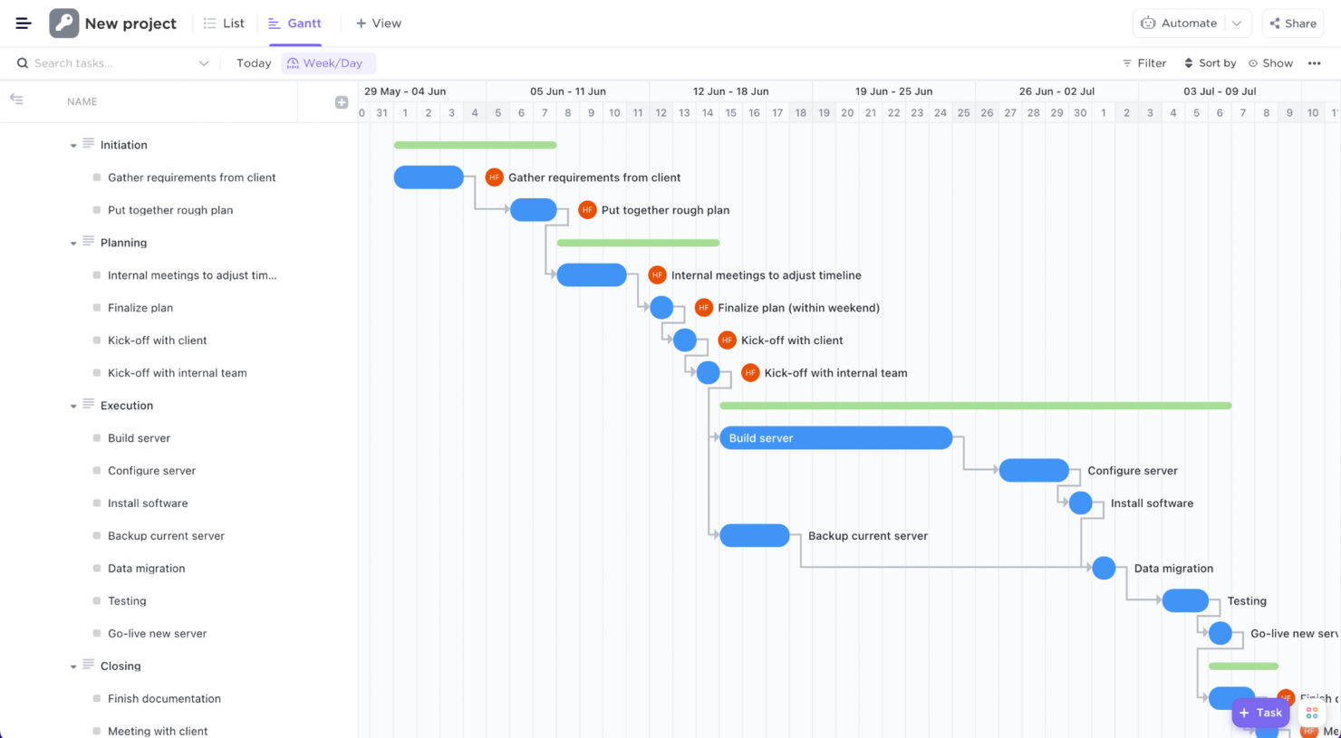The width and height of the screenshot is (1341, 738).
Task: Click the green Planning summary bar
Action: [638, 243]
